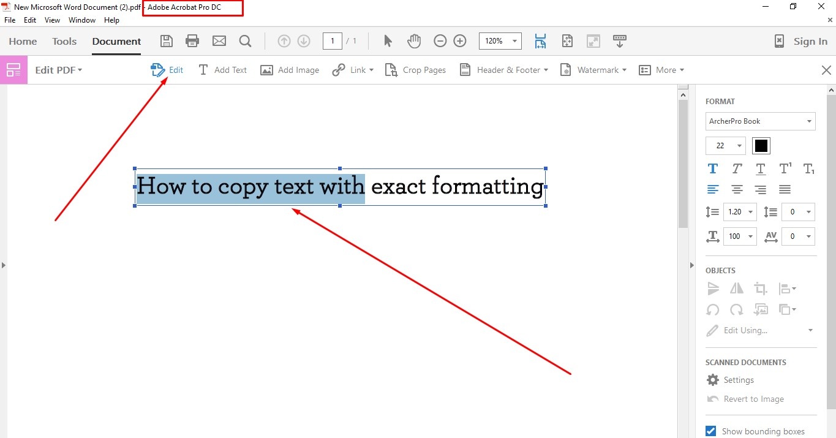Click the Add Text button
The width and height of the screenshot is (836, 438).
222,70
